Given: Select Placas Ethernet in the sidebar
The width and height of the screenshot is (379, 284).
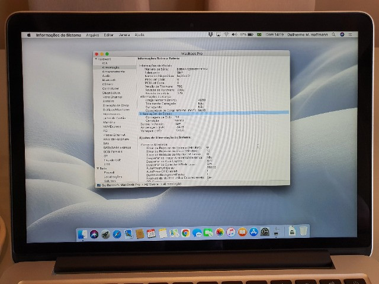Looking at the screenshot, I should tap(114, 135).
